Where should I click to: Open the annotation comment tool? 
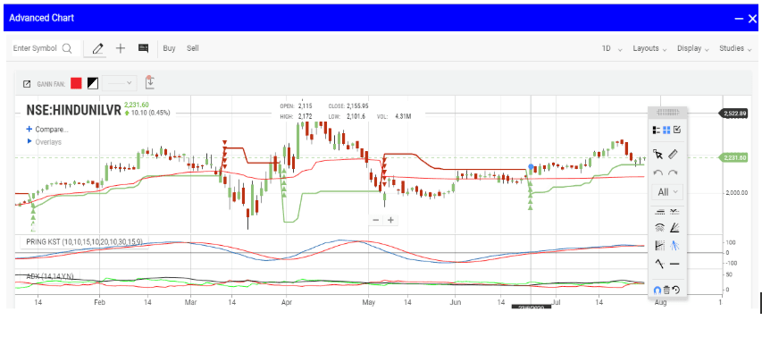143,48
